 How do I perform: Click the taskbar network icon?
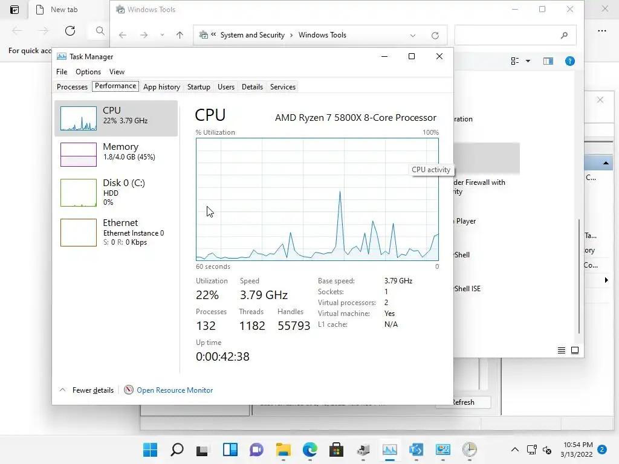pos(532,449)
